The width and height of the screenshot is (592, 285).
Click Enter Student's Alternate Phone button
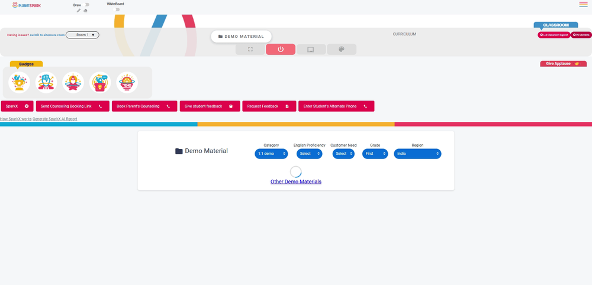tap(336, 106)
